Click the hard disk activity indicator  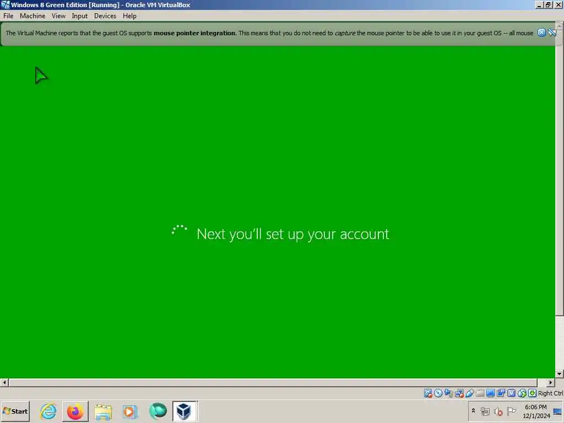[427, 393]
